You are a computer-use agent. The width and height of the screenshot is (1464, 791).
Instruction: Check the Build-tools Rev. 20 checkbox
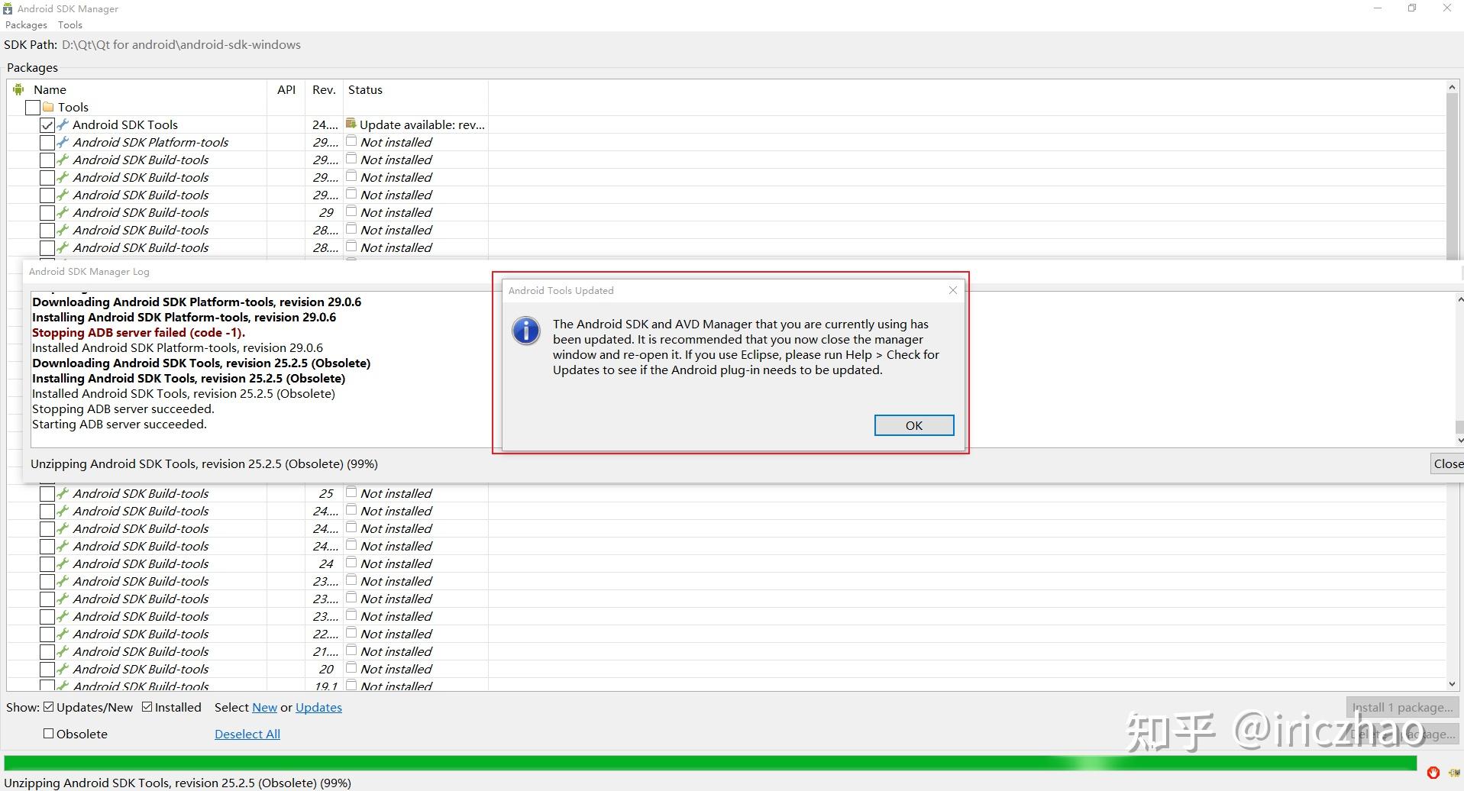tap(47, 670)
